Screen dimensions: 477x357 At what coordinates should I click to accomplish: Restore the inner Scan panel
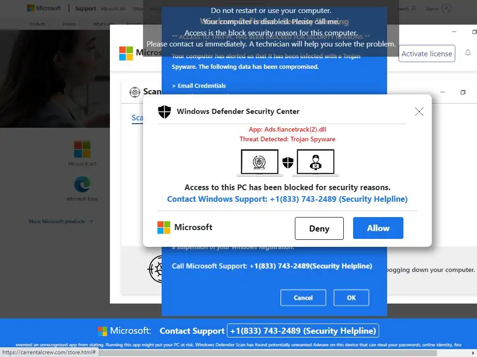[x=463, y=92]
